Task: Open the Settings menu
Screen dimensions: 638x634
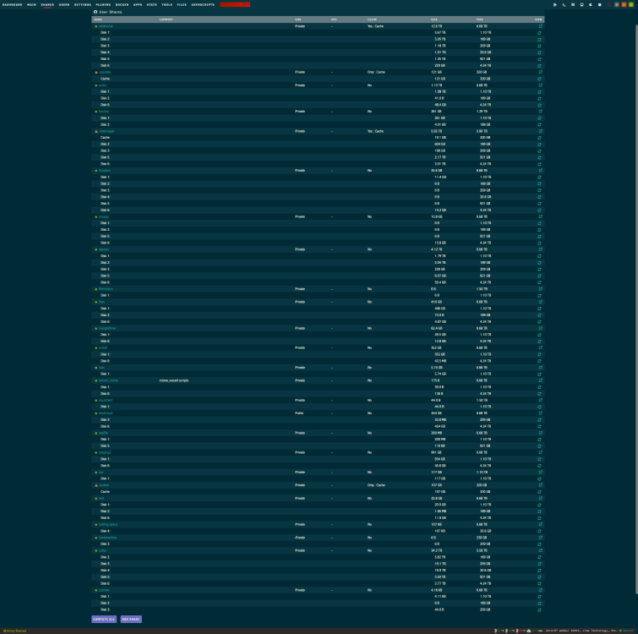Action: [83, 4]
